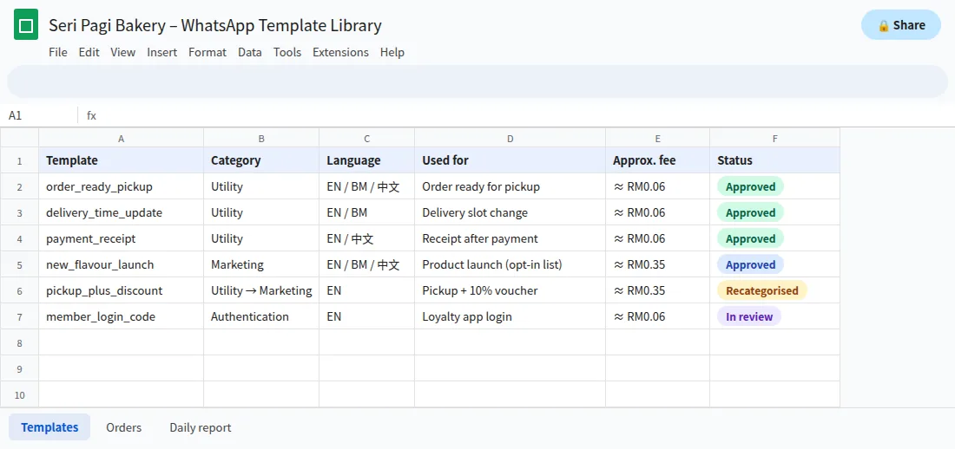The height and width of the screenshot is (449, 955).
Task: Click the Template header cell
Action: pyautogui.click(x=122, y=160)
